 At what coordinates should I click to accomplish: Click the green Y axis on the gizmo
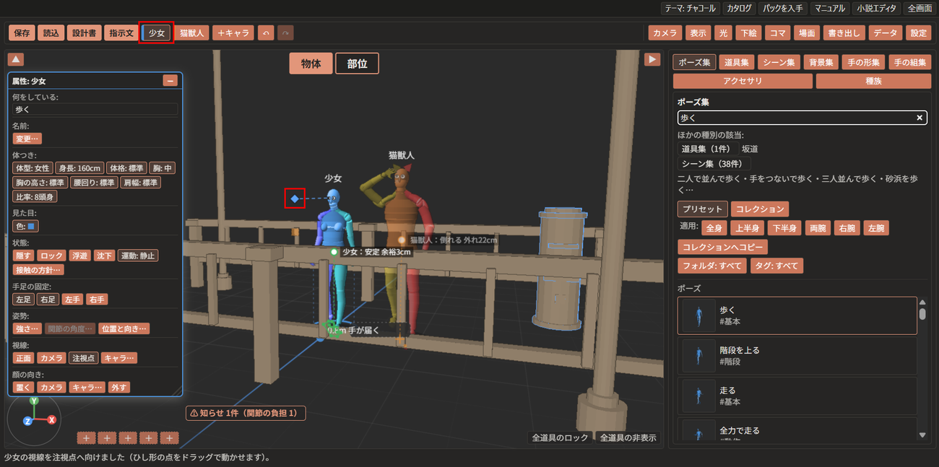34,401
